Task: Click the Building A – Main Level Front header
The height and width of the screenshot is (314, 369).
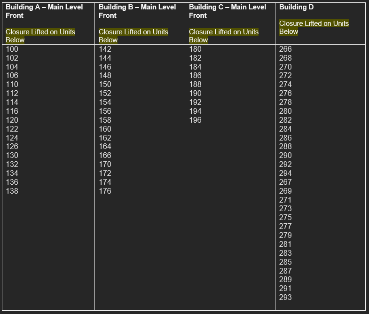Action: [x=44, y=11]
